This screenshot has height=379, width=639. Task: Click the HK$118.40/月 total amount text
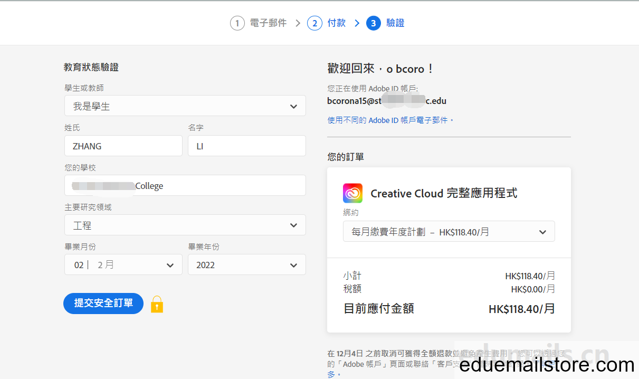coord(522,309)
